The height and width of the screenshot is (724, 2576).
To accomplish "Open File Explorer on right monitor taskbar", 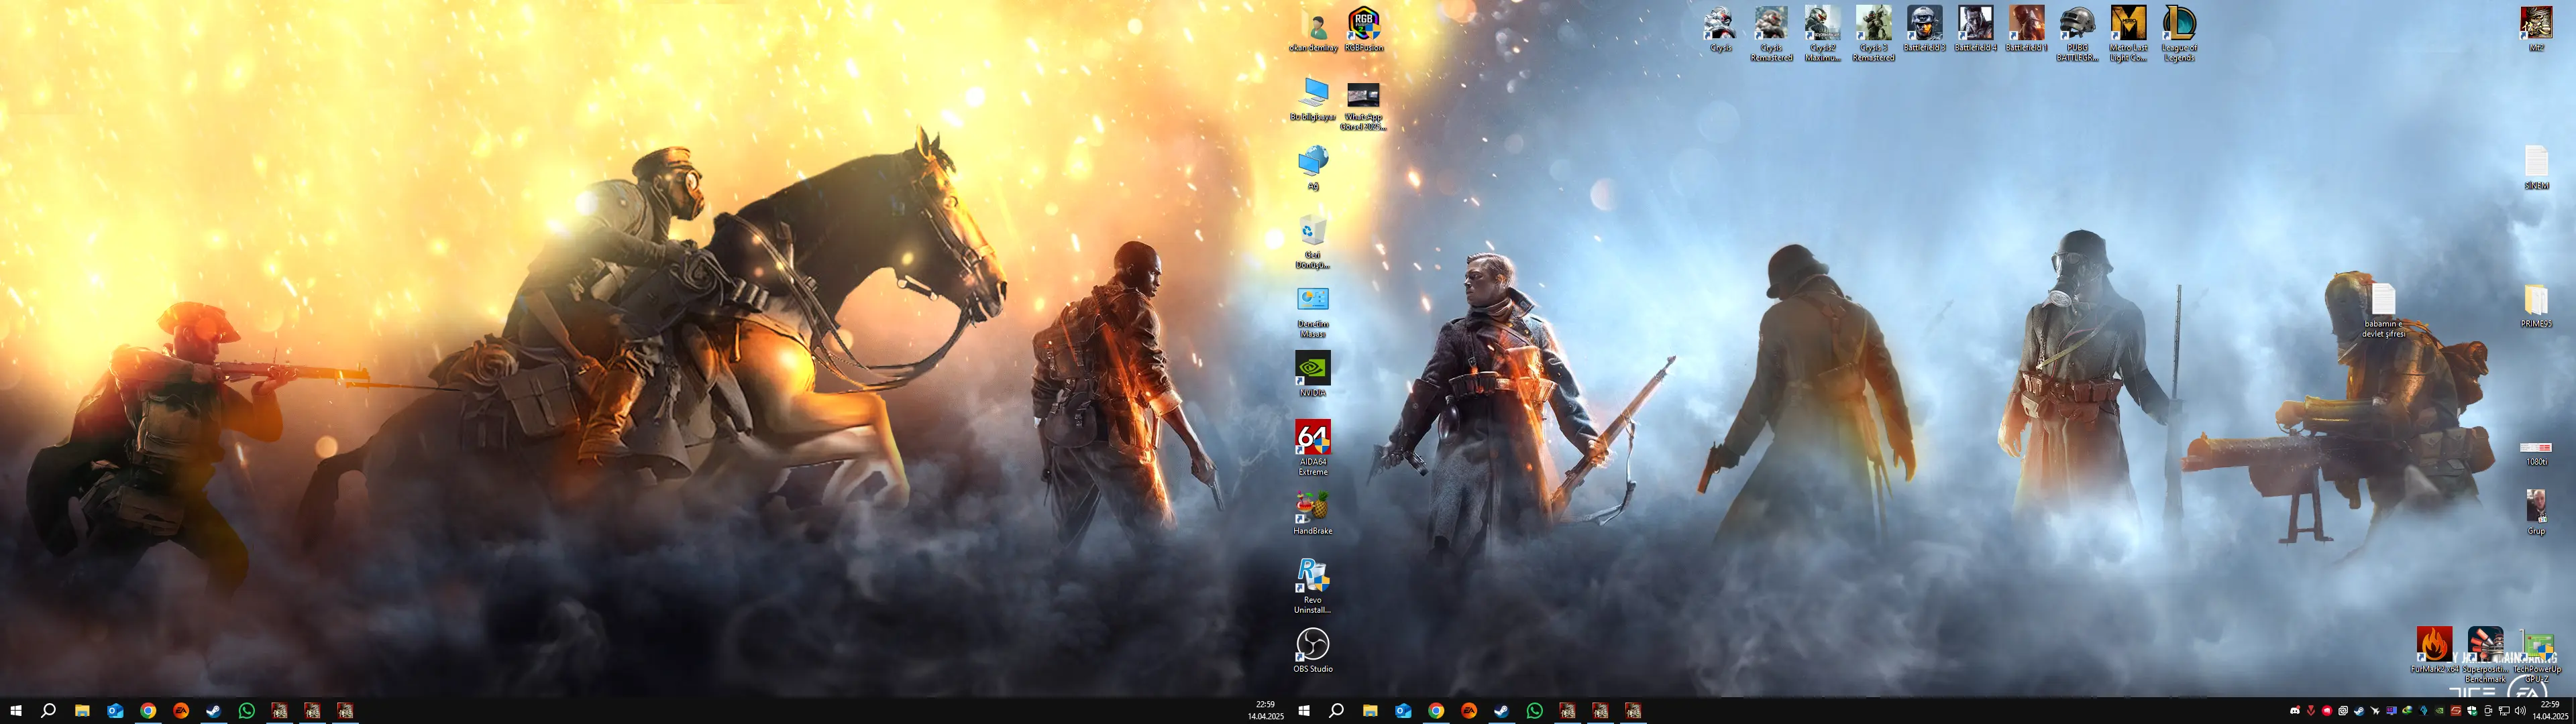I will (1370, 711).
